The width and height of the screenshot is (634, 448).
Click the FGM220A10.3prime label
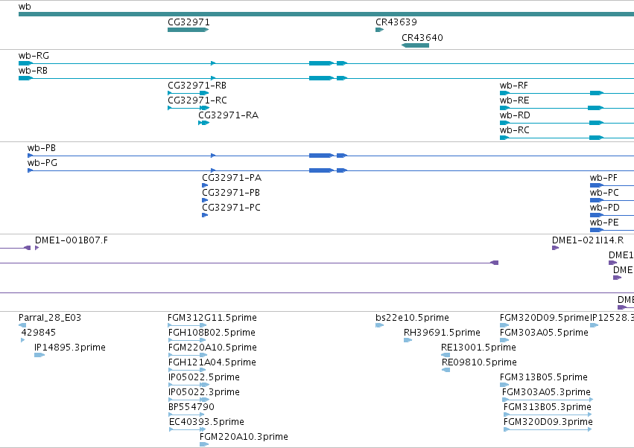(244, 437)
